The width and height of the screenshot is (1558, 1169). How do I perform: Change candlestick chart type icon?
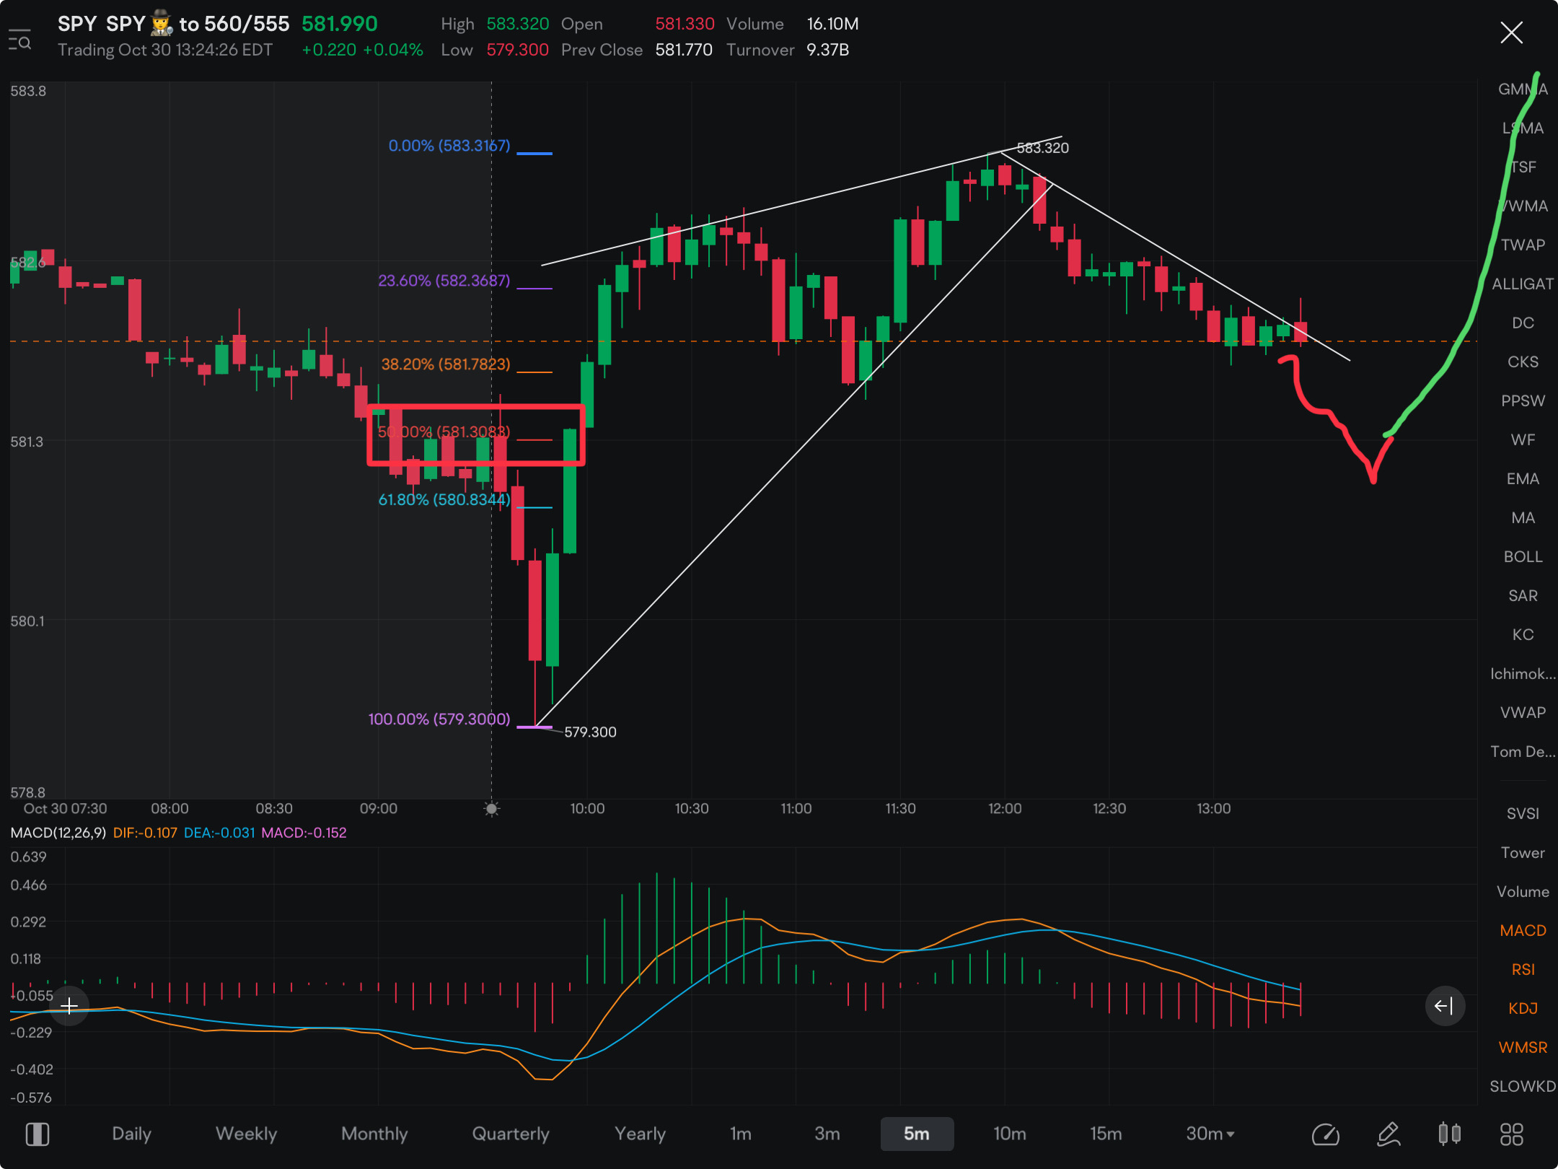pyautogui.click(x=1450, y=1134)
